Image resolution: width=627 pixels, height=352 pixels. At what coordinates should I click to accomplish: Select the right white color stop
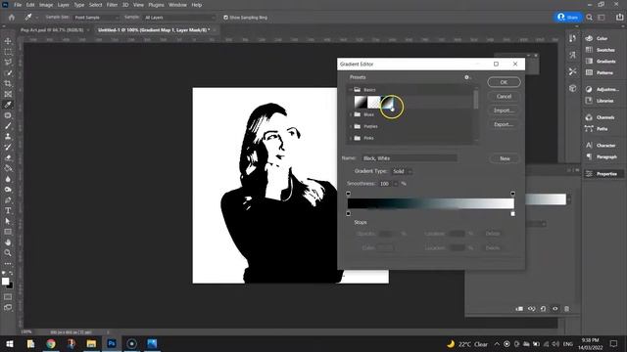(x=513, y=214)
